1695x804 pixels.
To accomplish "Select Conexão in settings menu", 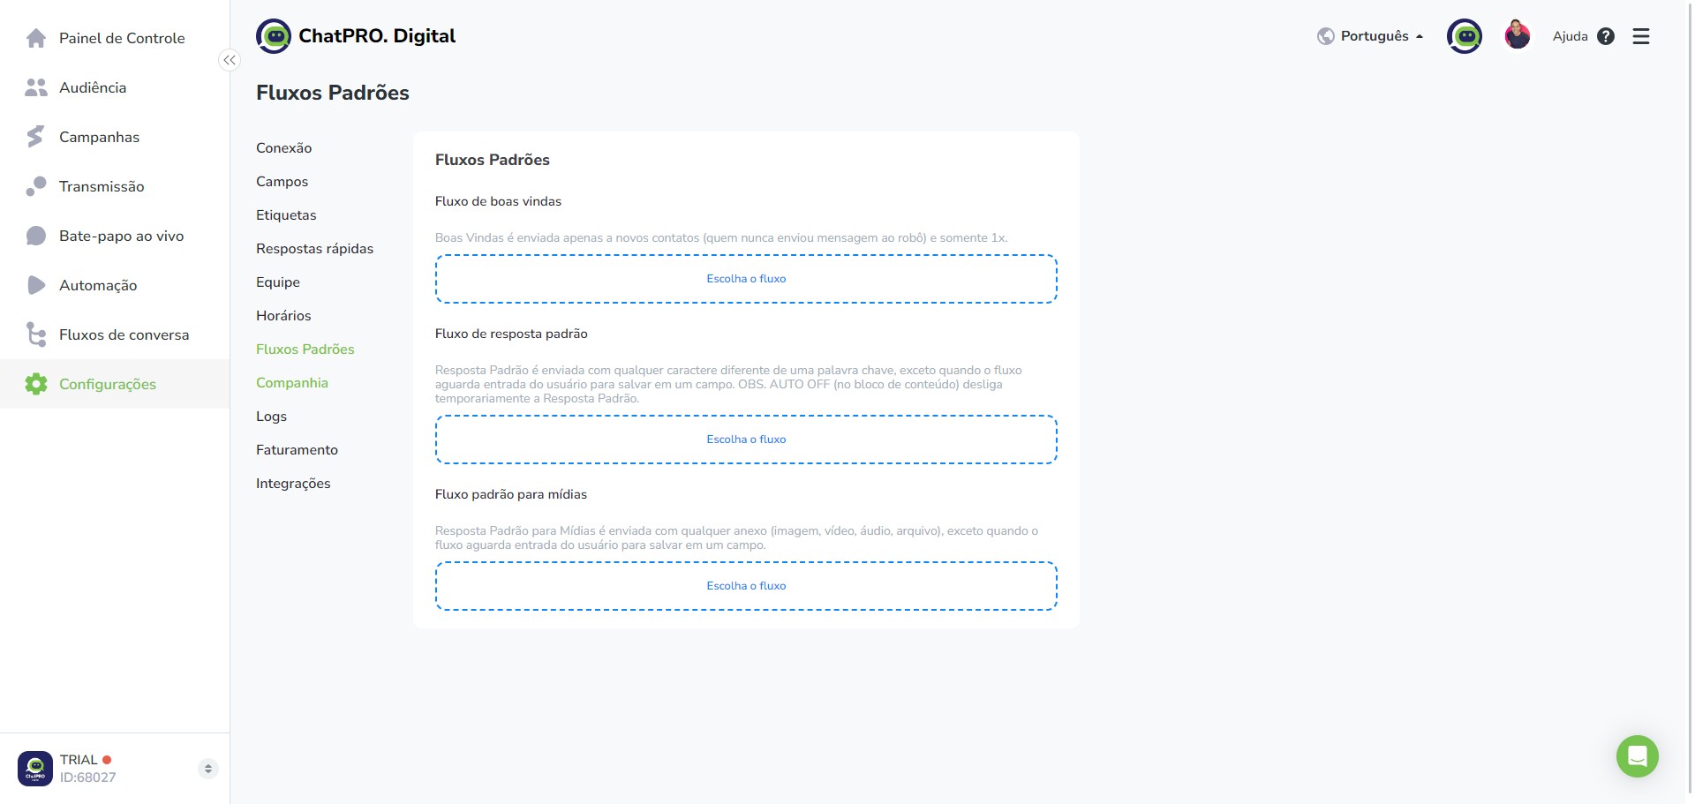I will (283, 148).
